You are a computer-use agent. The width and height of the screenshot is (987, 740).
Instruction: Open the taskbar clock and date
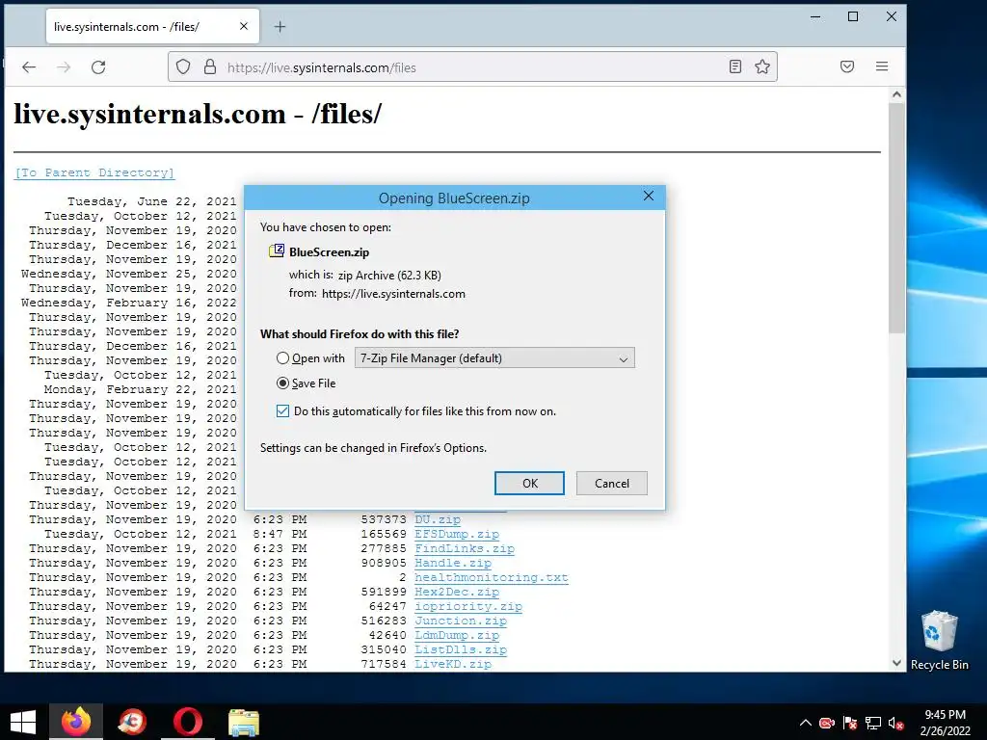(x=945, y=723)
